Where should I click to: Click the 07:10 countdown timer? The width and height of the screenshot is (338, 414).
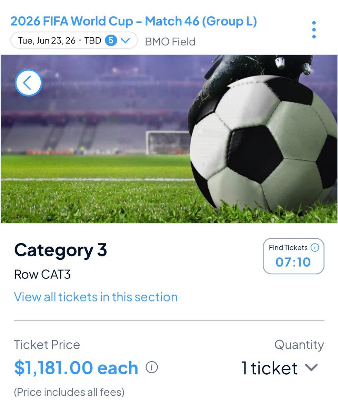pos(293,262)
